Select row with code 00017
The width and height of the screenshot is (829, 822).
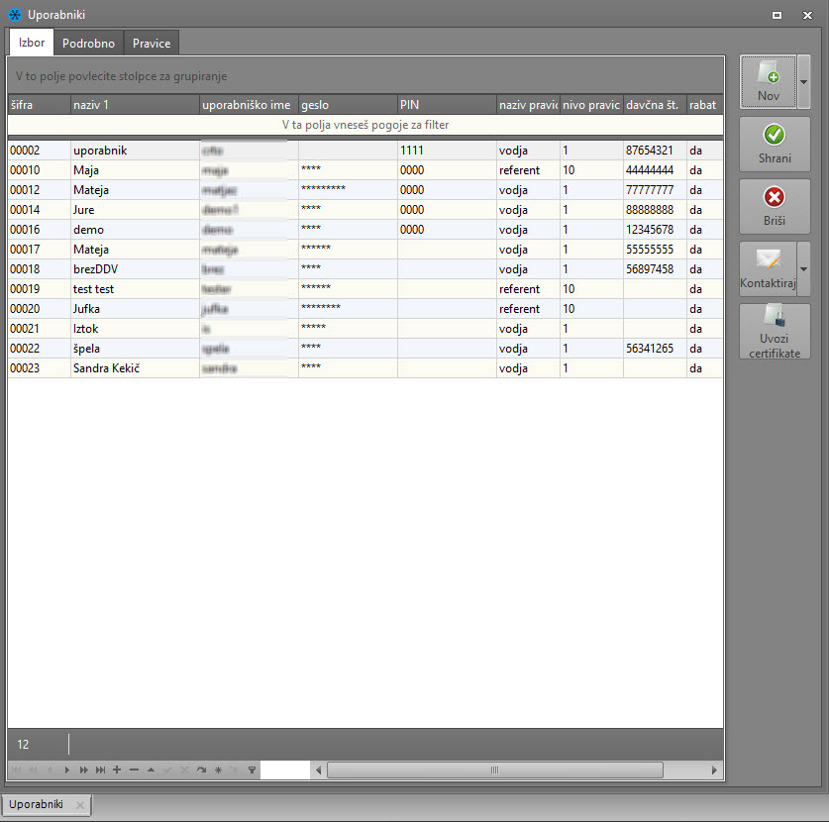point(365,250)
